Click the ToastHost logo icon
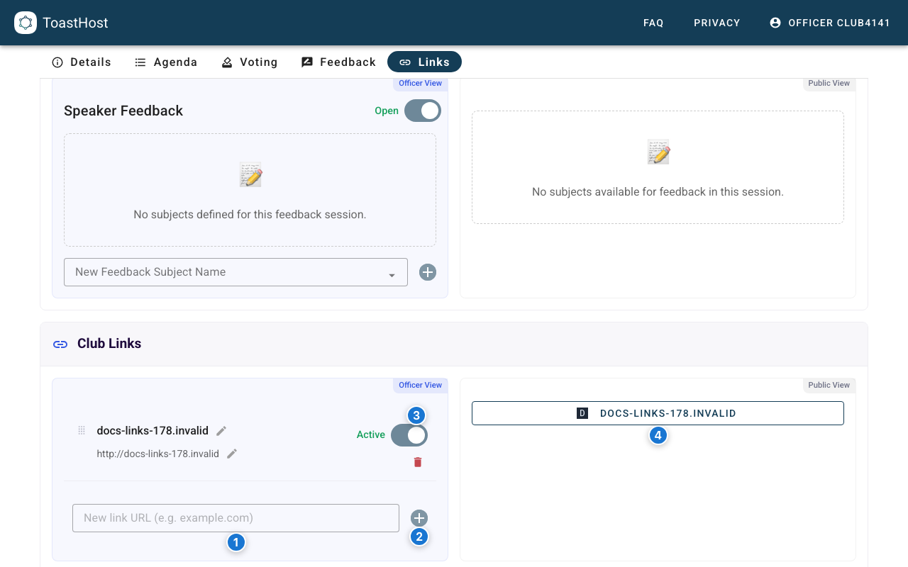 click(x=26, y=23)
